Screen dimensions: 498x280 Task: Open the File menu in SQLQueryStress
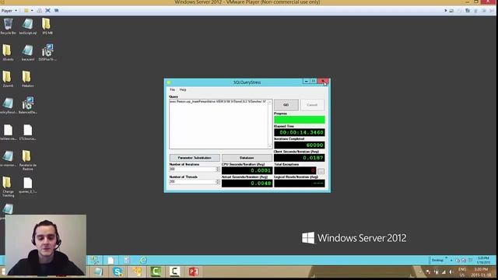[x=172, y=89]
